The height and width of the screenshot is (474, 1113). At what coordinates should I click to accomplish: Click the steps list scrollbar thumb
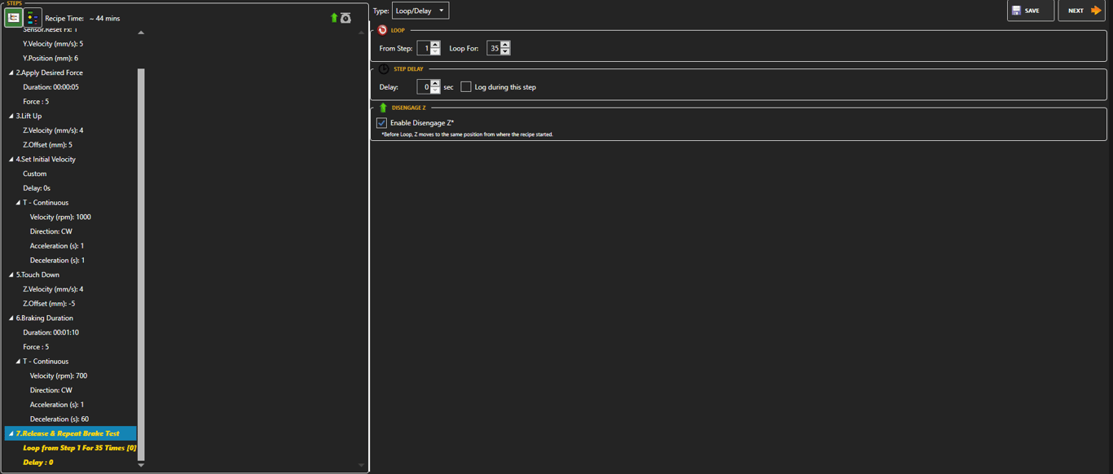point(141,264)
